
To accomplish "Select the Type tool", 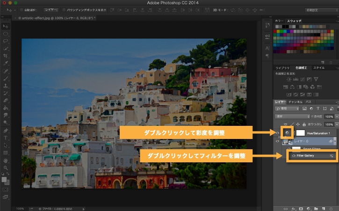I will [6, 138].
